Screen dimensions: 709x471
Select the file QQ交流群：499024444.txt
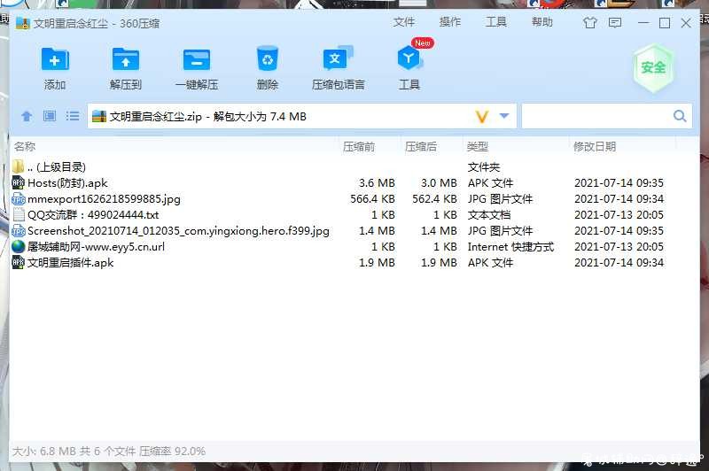[93, 215]
